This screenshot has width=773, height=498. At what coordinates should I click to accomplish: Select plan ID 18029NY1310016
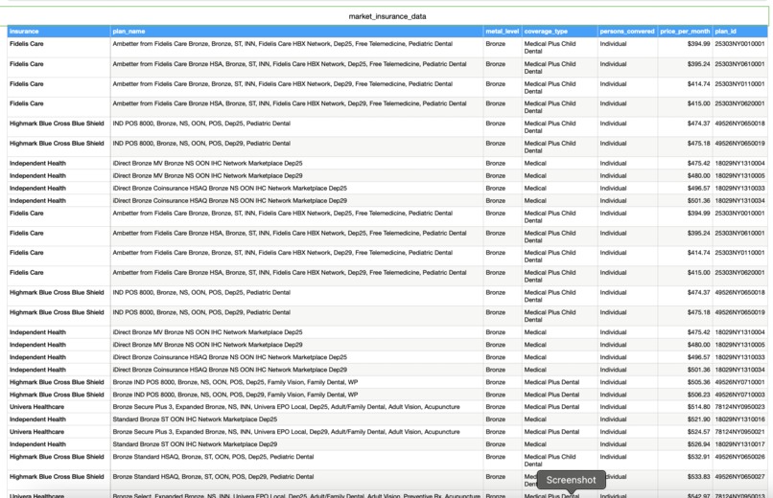[x=740, y=419]
